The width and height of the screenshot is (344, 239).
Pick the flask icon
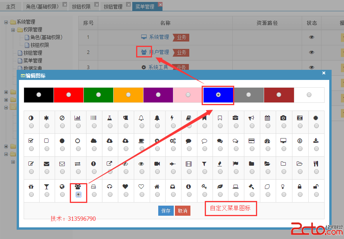pos(109,118)
